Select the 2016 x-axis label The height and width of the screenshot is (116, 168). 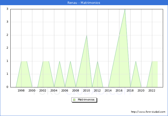pyautogui.click(x=119, y=90)
